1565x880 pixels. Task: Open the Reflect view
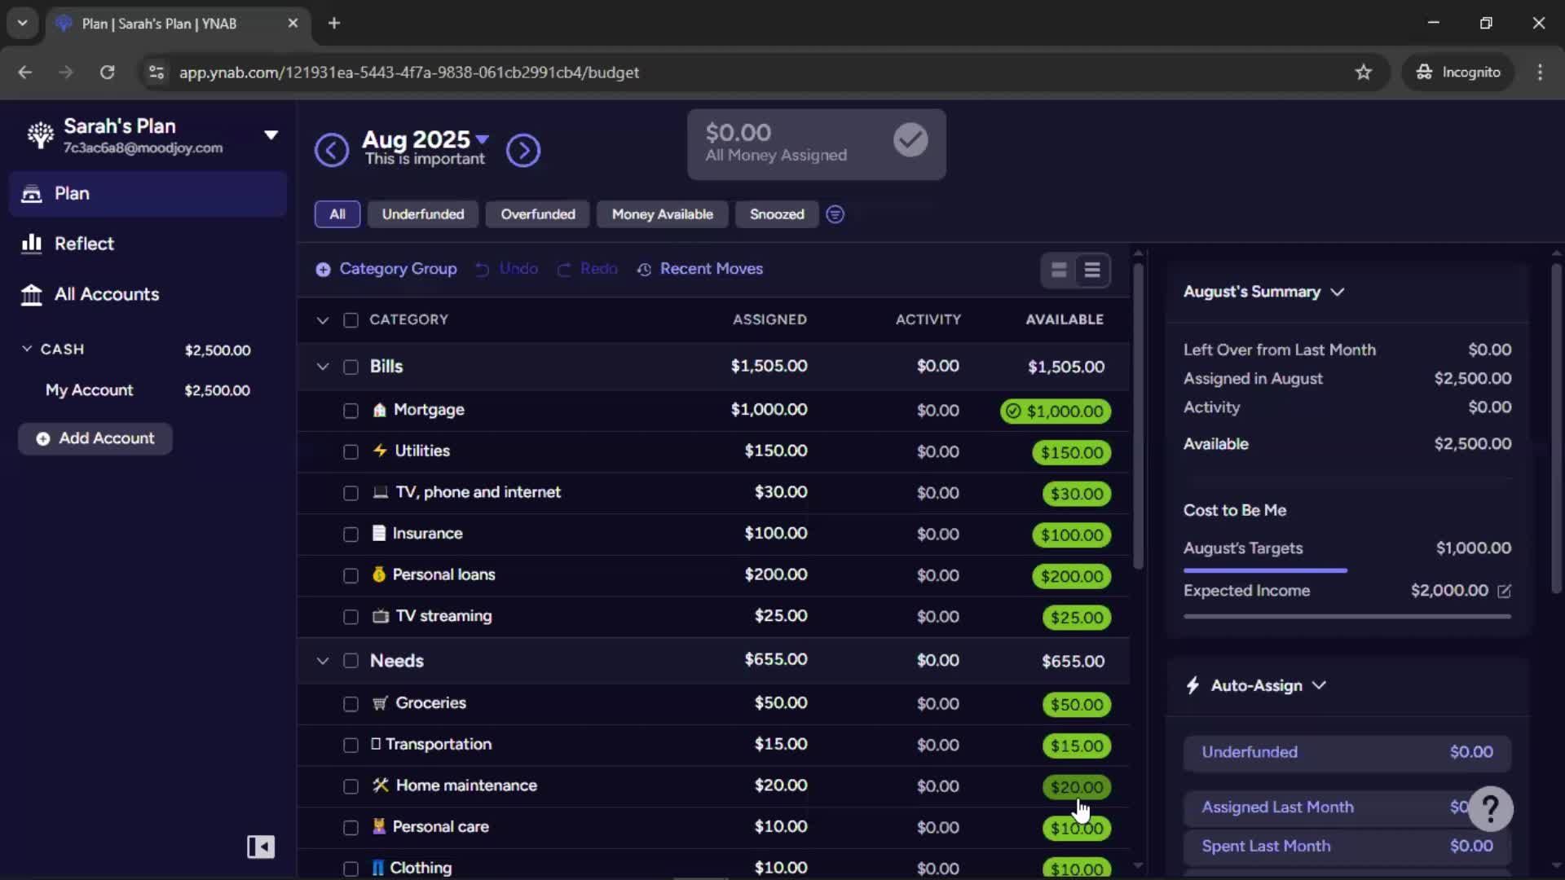click(x=148, y=244)
